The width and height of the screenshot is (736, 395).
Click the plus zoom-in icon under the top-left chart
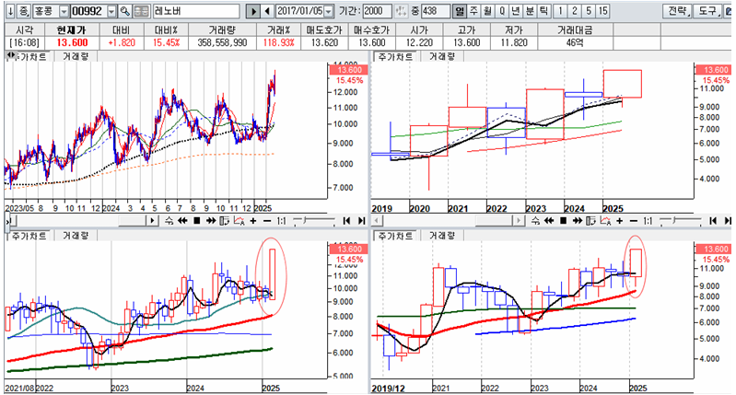252,221
